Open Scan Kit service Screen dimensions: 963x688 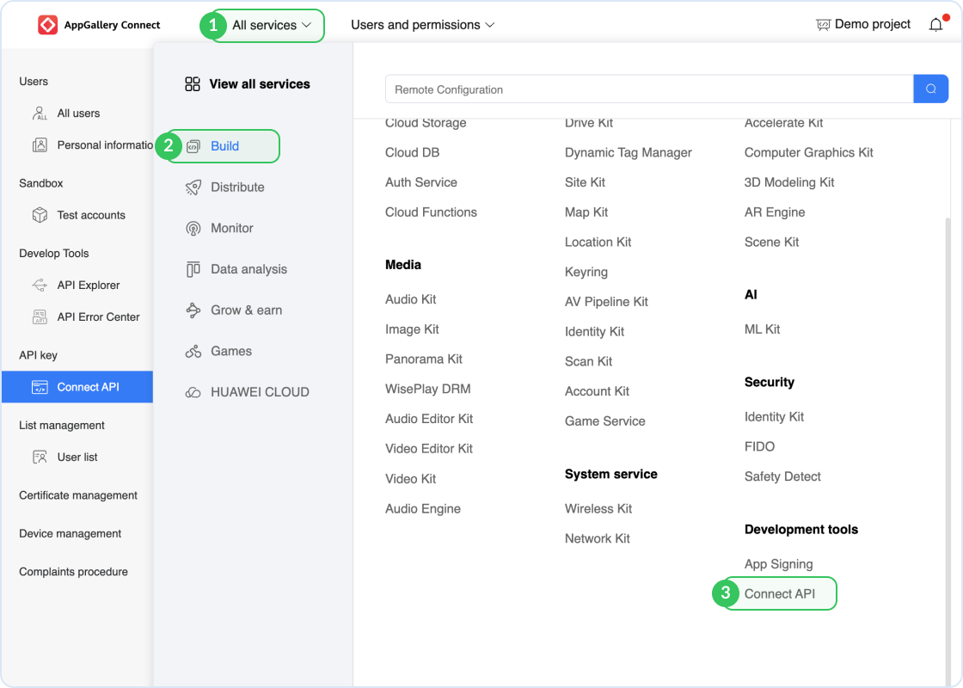tap(588, 362)
